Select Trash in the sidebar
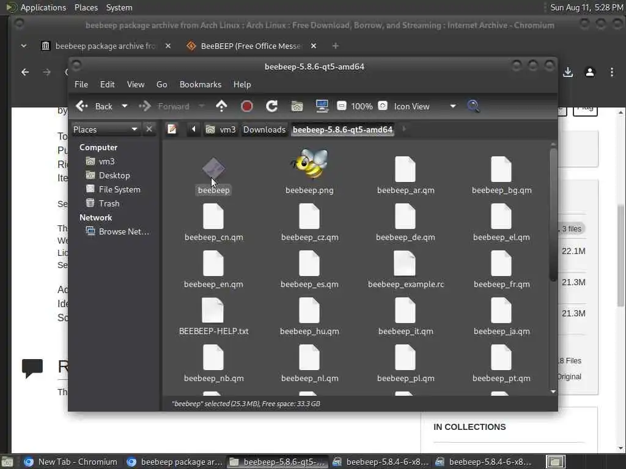The height and width of the screenshot is (469, 626). point(109,203)
